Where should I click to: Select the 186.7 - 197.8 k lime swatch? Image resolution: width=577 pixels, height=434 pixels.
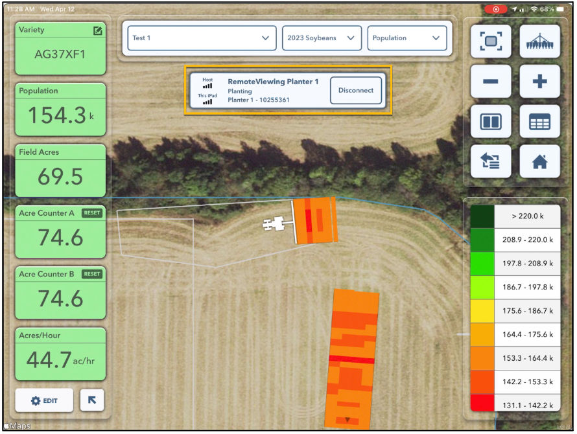tap(482, 287)
